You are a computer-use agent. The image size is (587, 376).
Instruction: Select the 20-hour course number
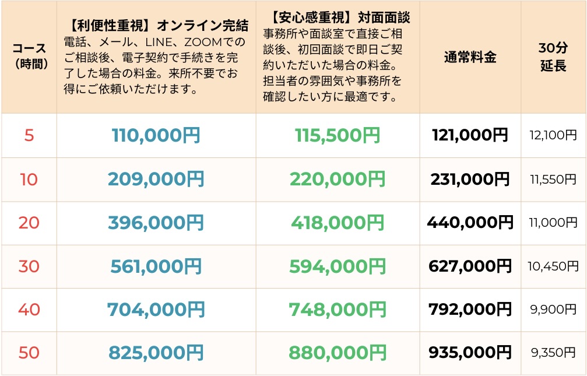(x=29, y=223)
